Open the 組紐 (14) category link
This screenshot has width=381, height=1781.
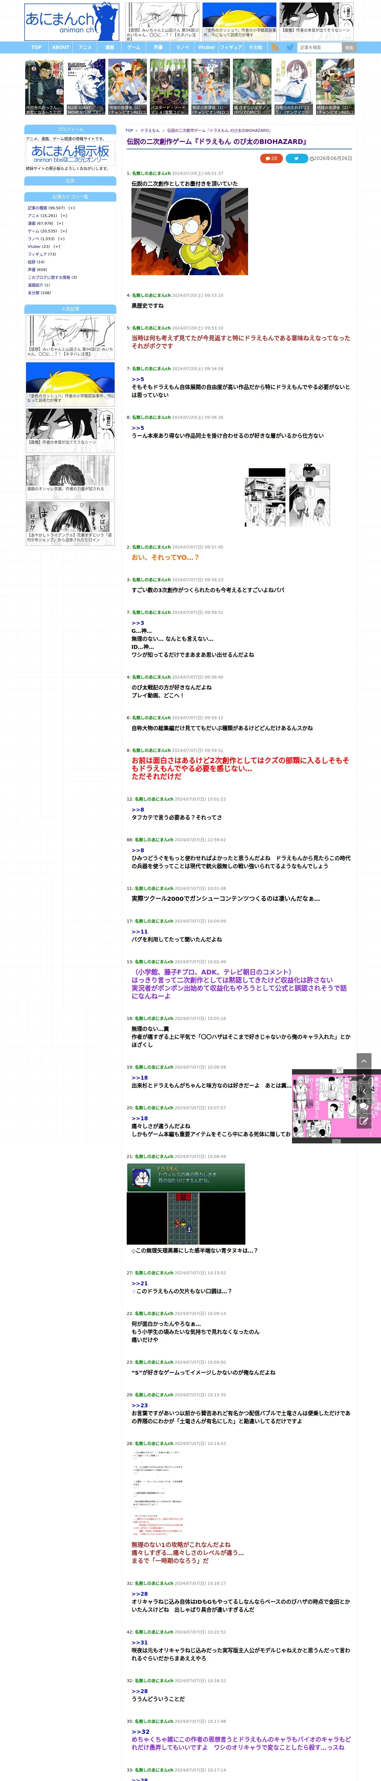click(x=36, y=262)
